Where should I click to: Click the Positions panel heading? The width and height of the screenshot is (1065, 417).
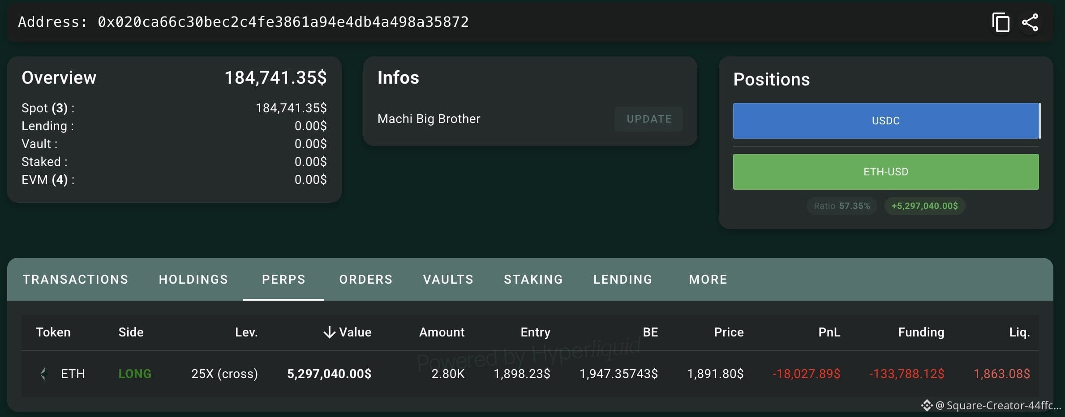pyautogui.click(x=772, y=79)
